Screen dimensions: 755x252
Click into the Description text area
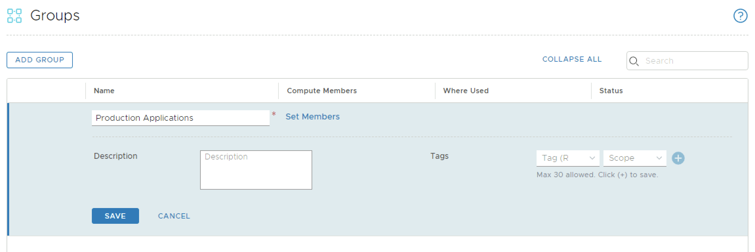tap(256, 170)
